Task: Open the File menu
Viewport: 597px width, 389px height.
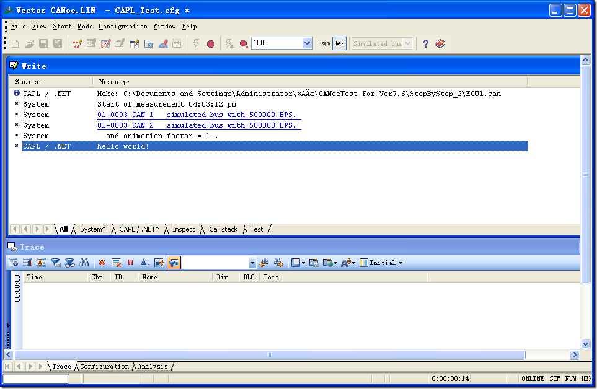Action: tap(18, 26)
